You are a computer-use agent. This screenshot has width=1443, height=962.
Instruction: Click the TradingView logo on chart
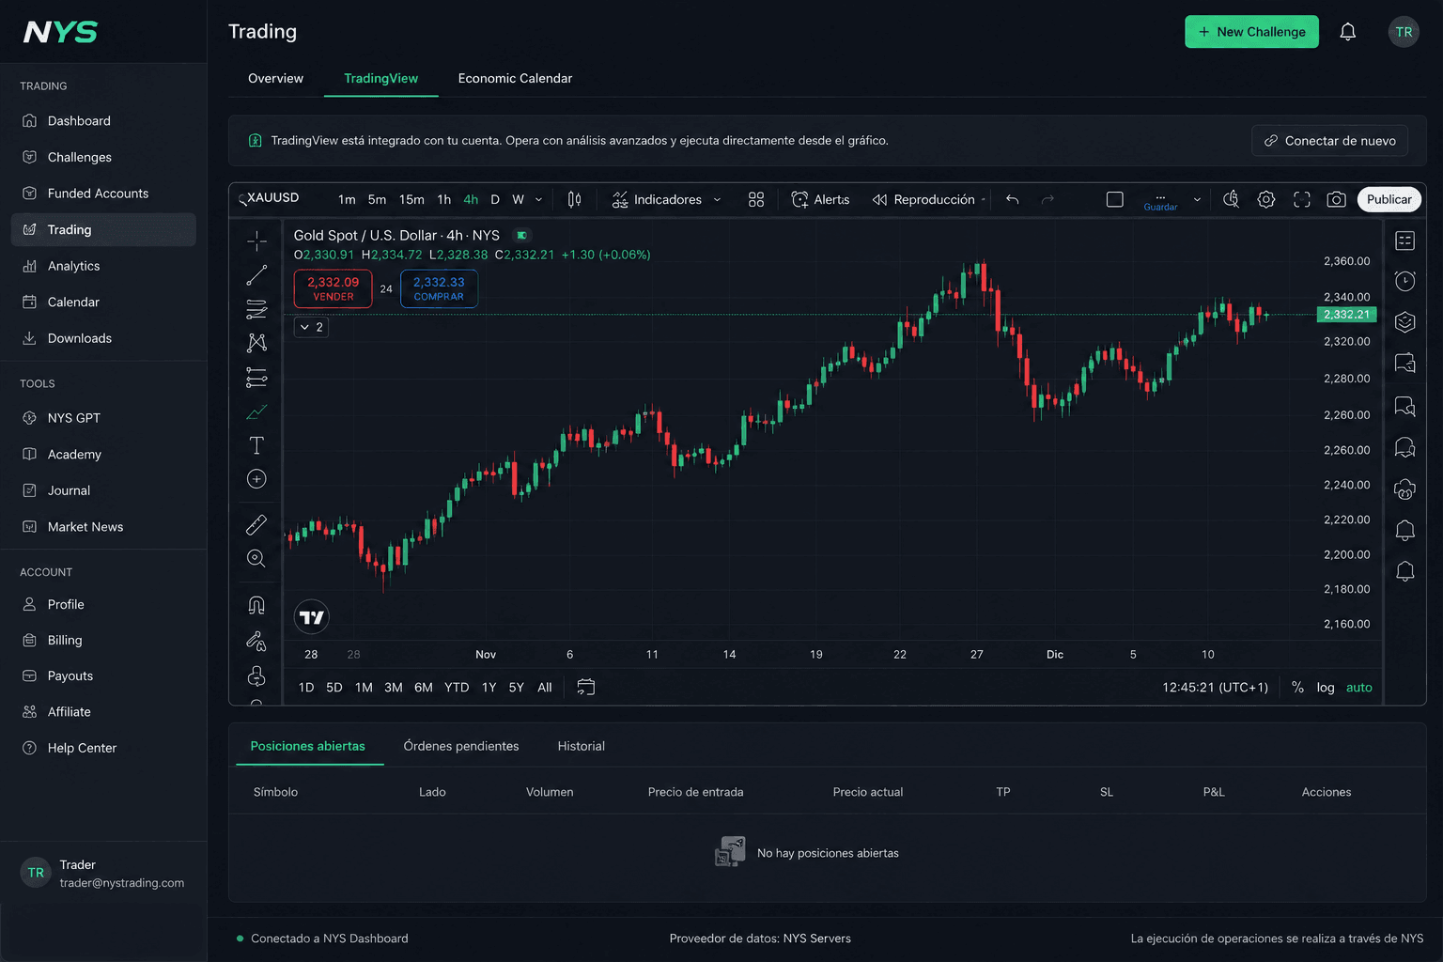312,617
